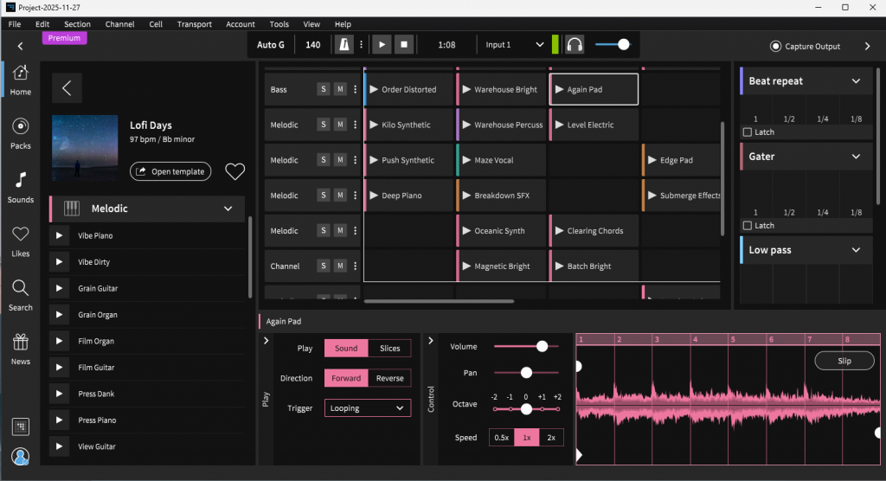Preview the Vibe Piano sound
Image resolution: width=886 pixels, height=481 pixels.
click(x=59, y=236)
